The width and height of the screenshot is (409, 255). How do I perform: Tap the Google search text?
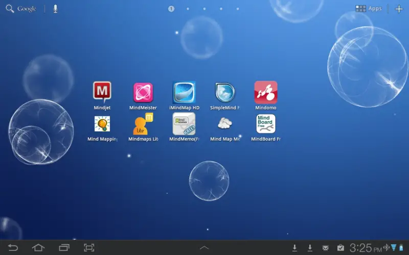tap(27, 9)
